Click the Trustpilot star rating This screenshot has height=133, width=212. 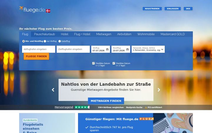pyautogui.click(x=82, y=107)
